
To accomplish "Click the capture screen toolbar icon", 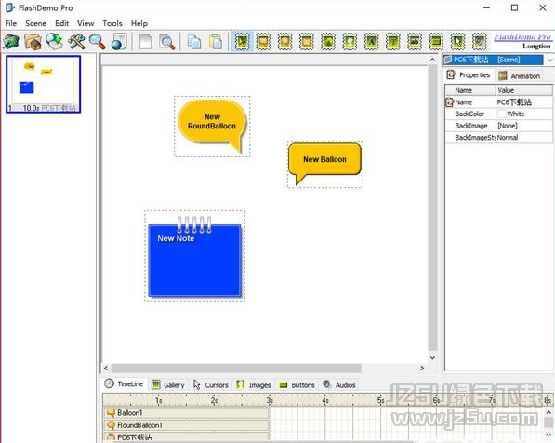I will 11,42.
